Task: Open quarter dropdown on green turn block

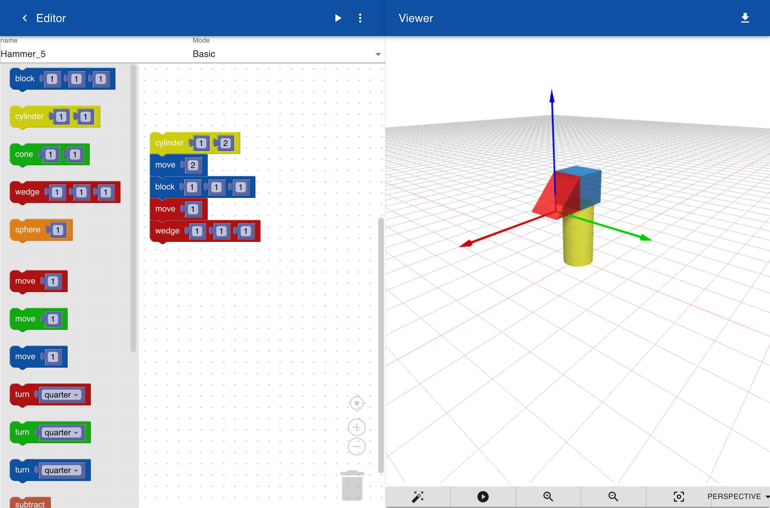Action: (x=61, y=432)
